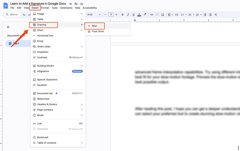Screen dimensions: 240x151
Task: Click the Google Docs home icon
Action: pyautogui.click(x=6, y=6)
